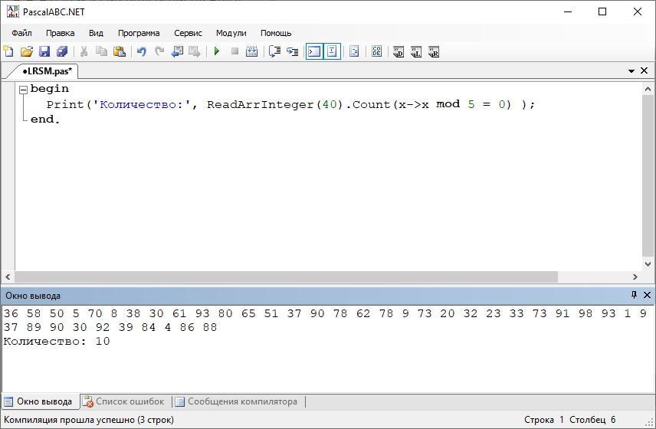The width and height of the screenshot is (656, 429).
Task: Click the PascalABC.NET title bar icon
Action: pyautogui.click(x=12, y=11)
